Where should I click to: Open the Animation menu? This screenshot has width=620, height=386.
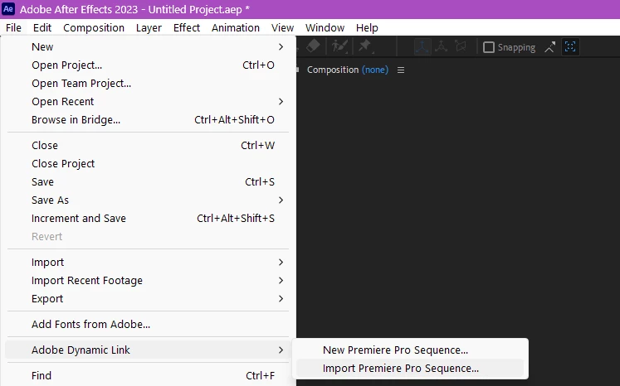coord(236,27)
